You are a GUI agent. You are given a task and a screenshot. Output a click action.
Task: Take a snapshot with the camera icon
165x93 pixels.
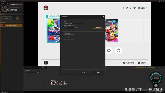(156, 86)
